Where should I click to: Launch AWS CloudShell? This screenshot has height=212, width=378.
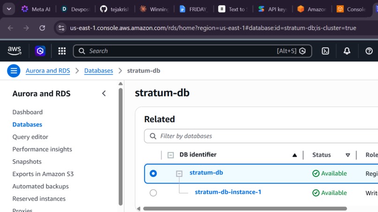325,51
